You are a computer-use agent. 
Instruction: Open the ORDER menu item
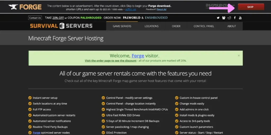click(x=176, y=26)
